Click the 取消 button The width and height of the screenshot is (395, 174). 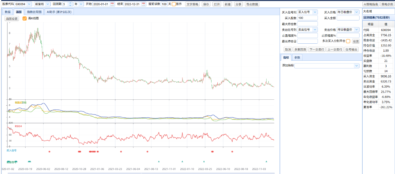[x=288, y=50]
